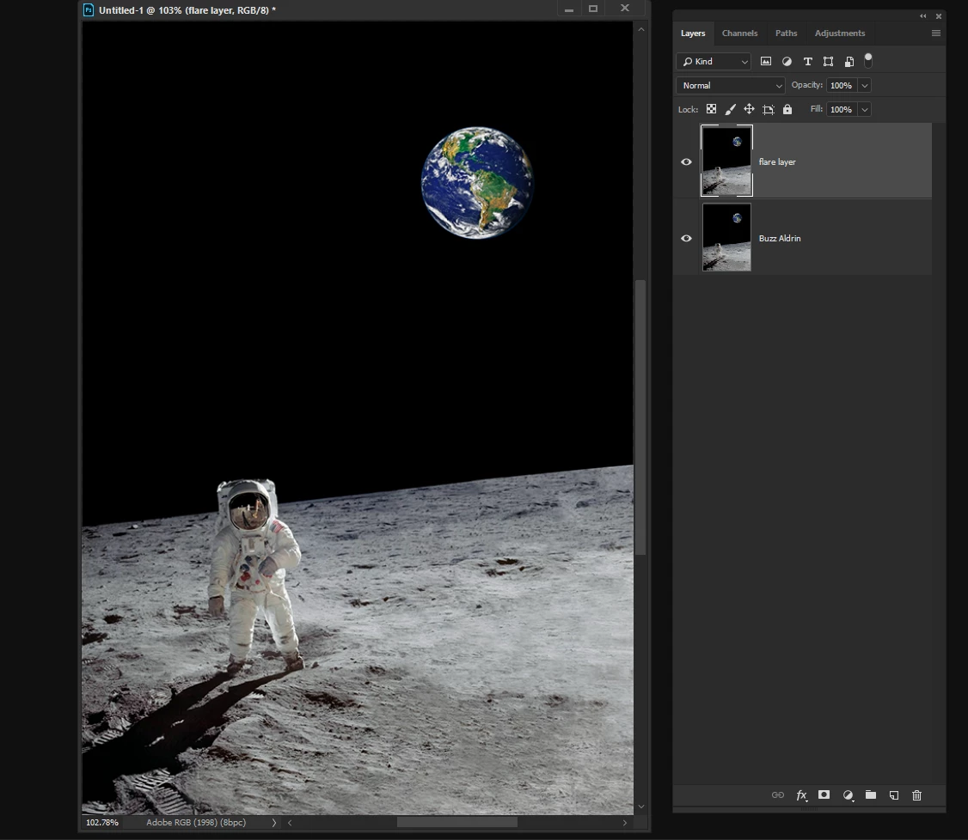Toggle layer filtering on/off switch
The width and height of the screenshot is (968, 840).
point(868,60)
